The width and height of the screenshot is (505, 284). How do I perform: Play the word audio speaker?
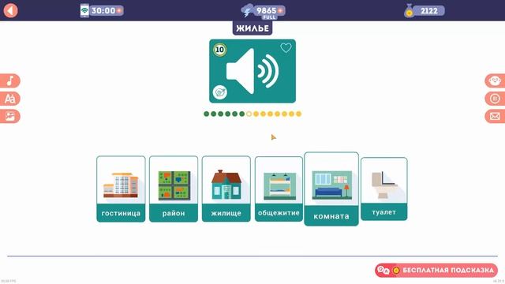pos(252,71)
